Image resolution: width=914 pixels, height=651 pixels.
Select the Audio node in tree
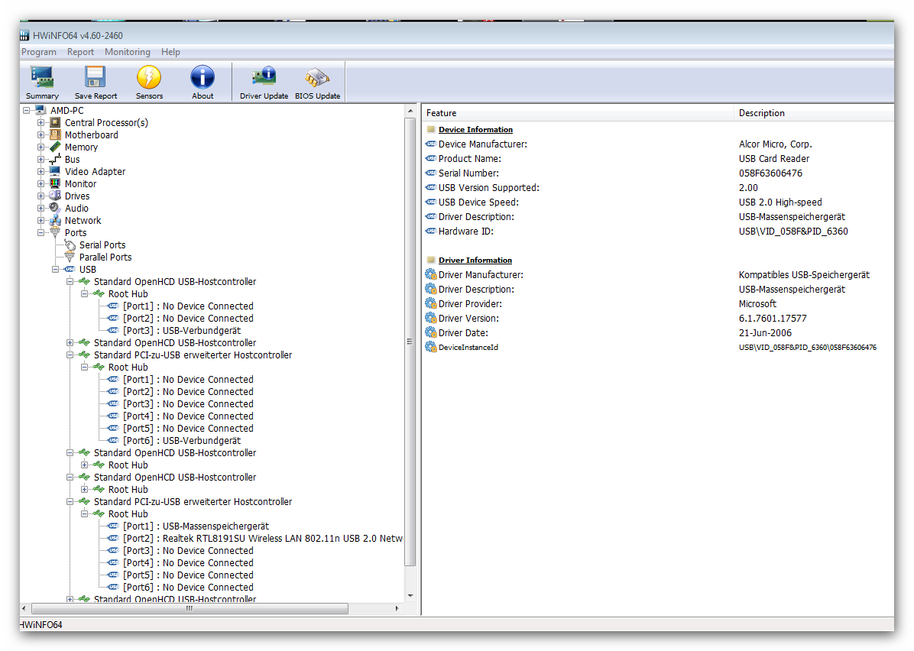point(76,209)
